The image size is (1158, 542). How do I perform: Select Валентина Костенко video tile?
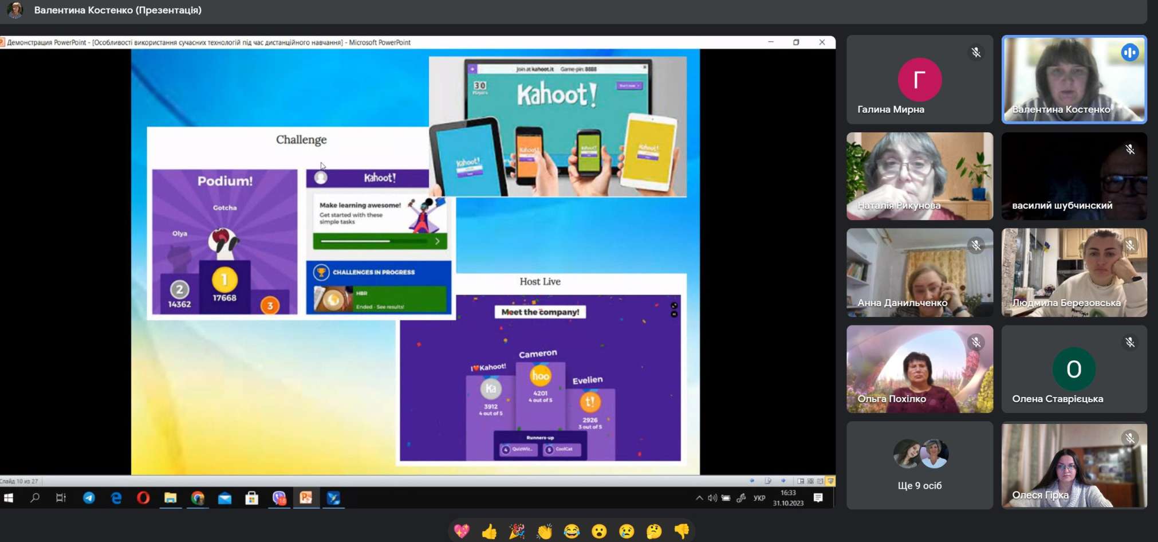(1074, 80)
